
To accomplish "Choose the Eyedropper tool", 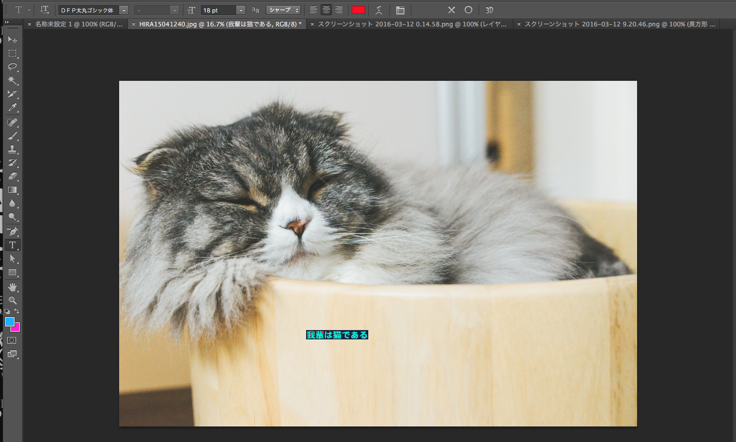I will tap(12, 108).
